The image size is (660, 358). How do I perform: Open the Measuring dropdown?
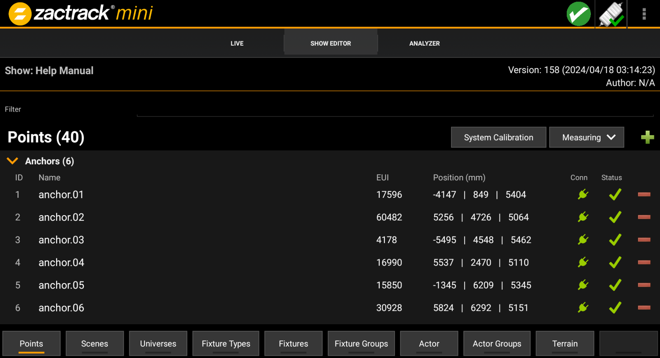[586, 137]
